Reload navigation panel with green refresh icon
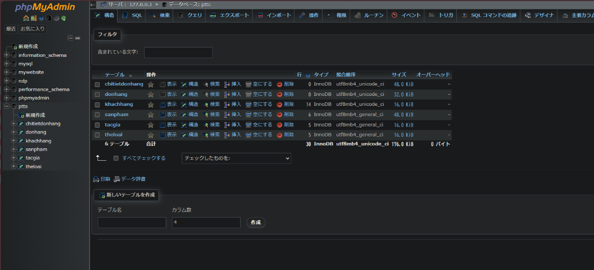Image resolution: width=594 pixels, height=270 pixels. [64, 18]
